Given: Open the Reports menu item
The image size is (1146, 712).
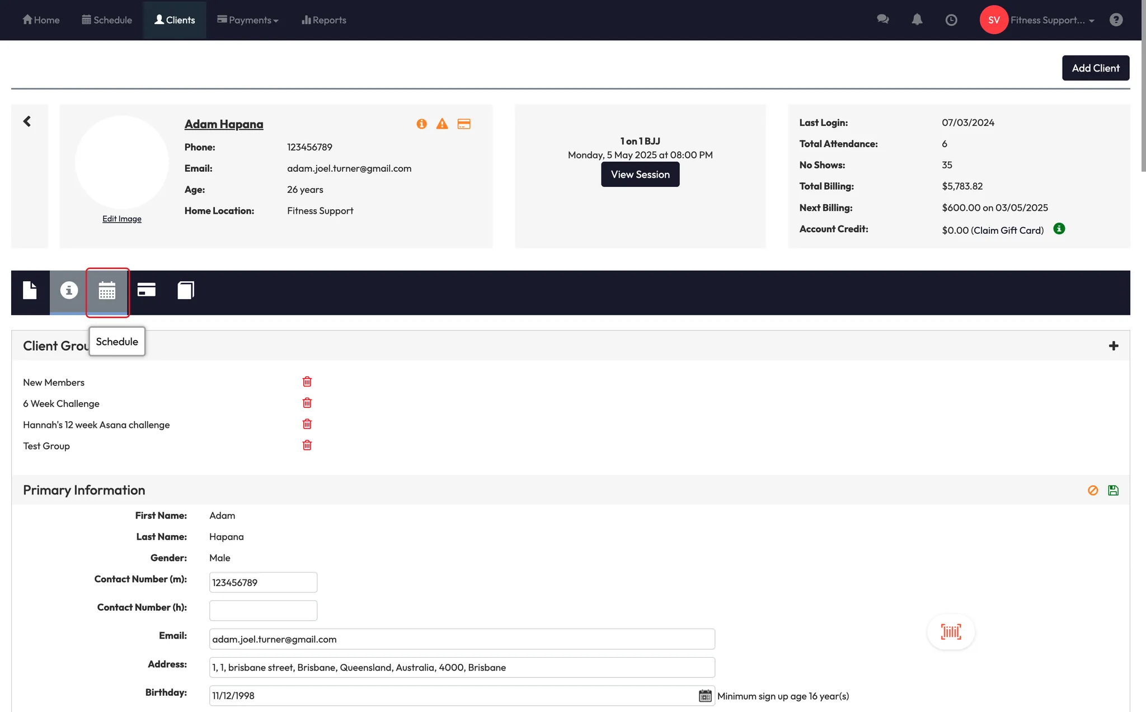Looking at the screenshot, I should 324,20.
